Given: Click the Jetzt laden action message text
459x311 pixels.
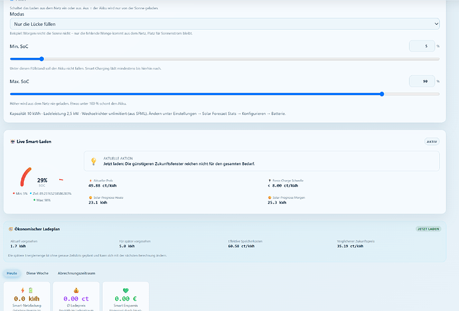Looking at the screenshot, I should [x=179, y=164].
